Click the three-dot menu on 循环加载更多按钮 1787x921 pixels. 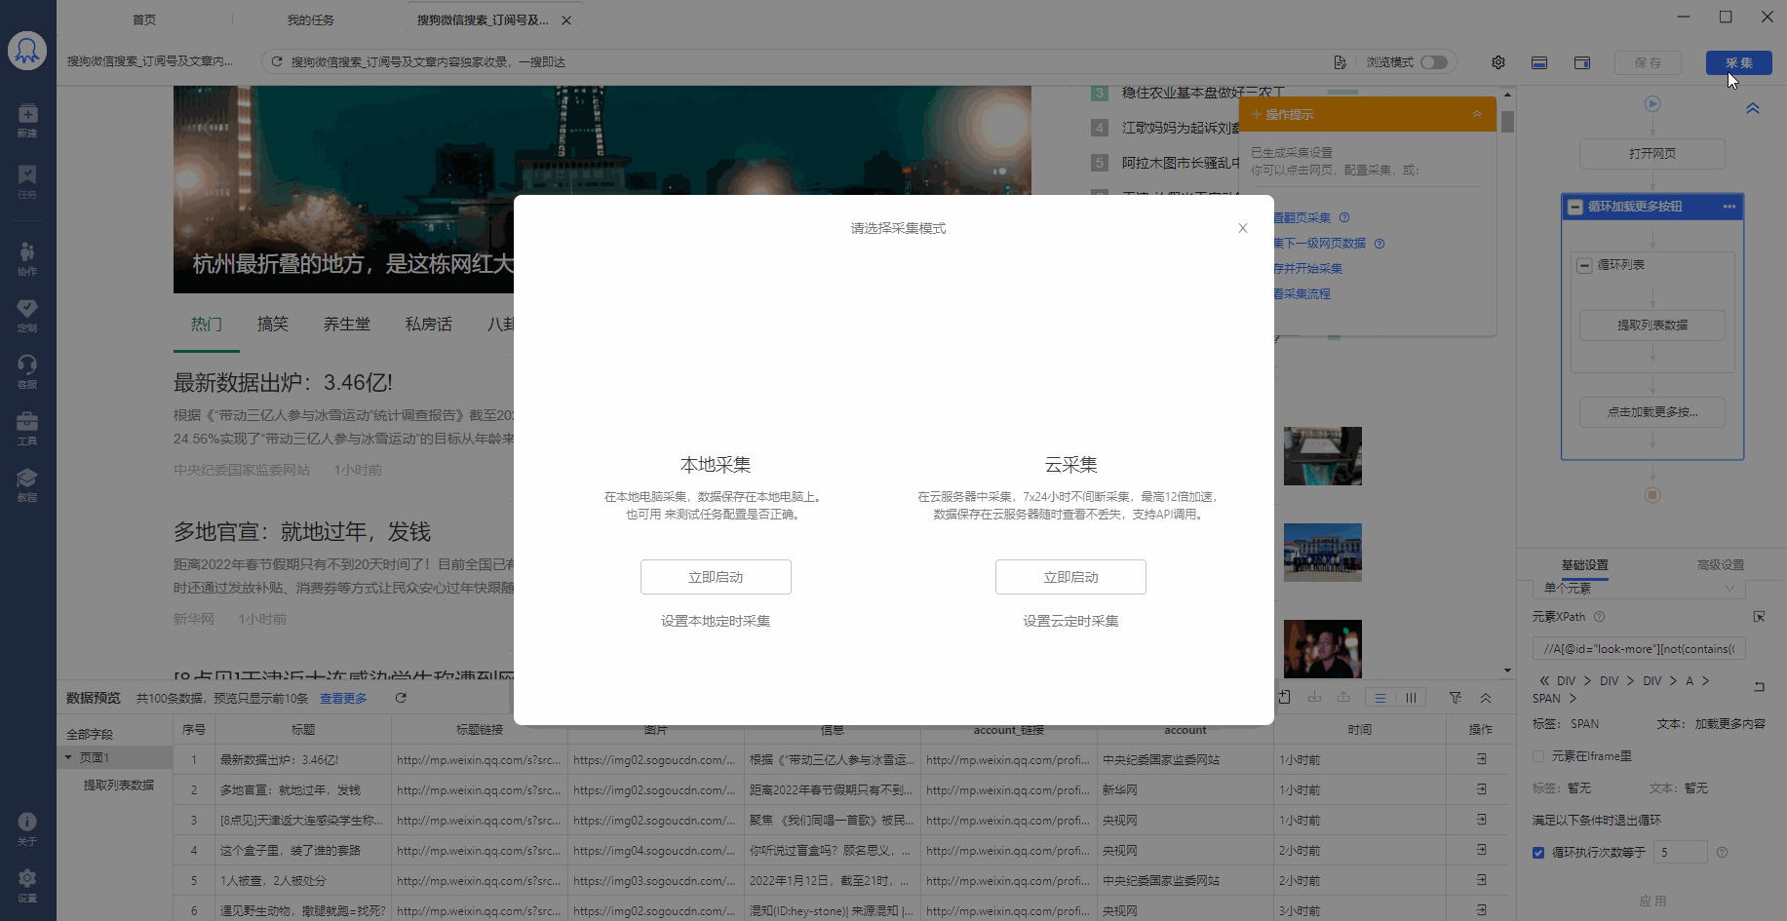click(x=1729, y=207)
